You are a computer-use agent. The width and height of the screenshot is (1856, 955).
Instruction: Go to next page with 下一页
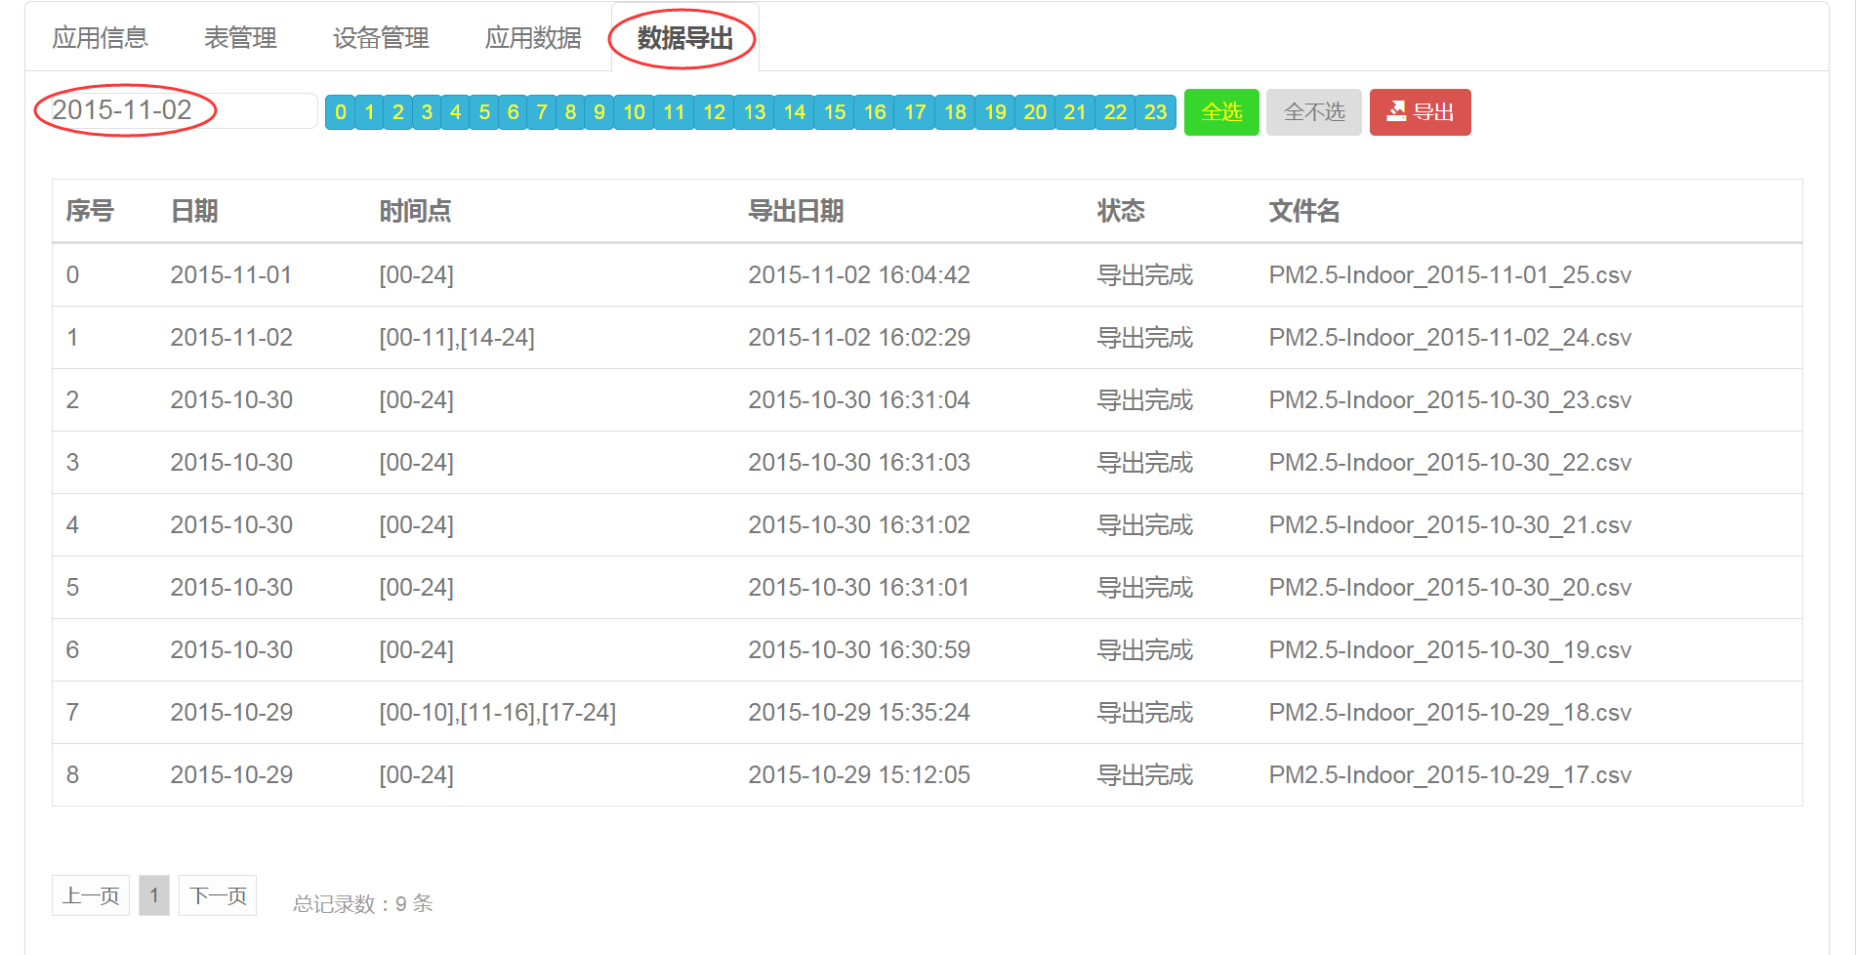(x=218, y=895)
